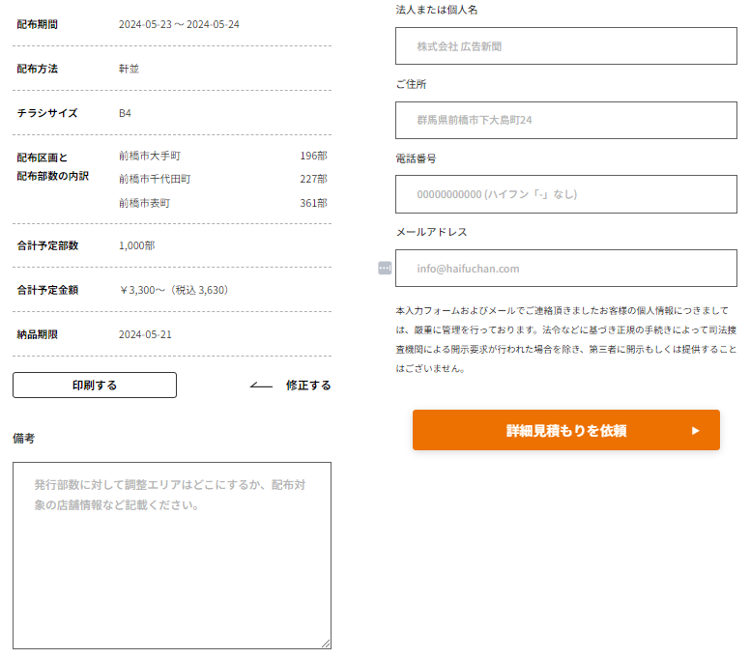Click the 2024-05-21 delivery deadline date
Viewport: 750px width, 658px height.
(145, 334)
